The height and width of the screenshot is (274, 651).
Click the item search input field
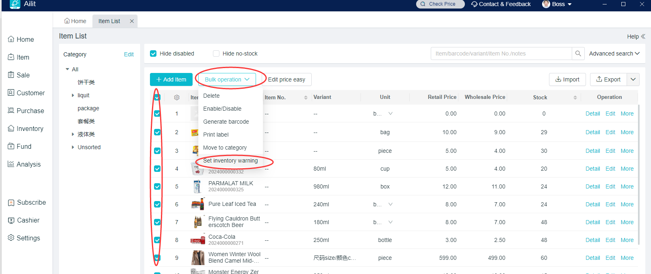pos(501,54)
